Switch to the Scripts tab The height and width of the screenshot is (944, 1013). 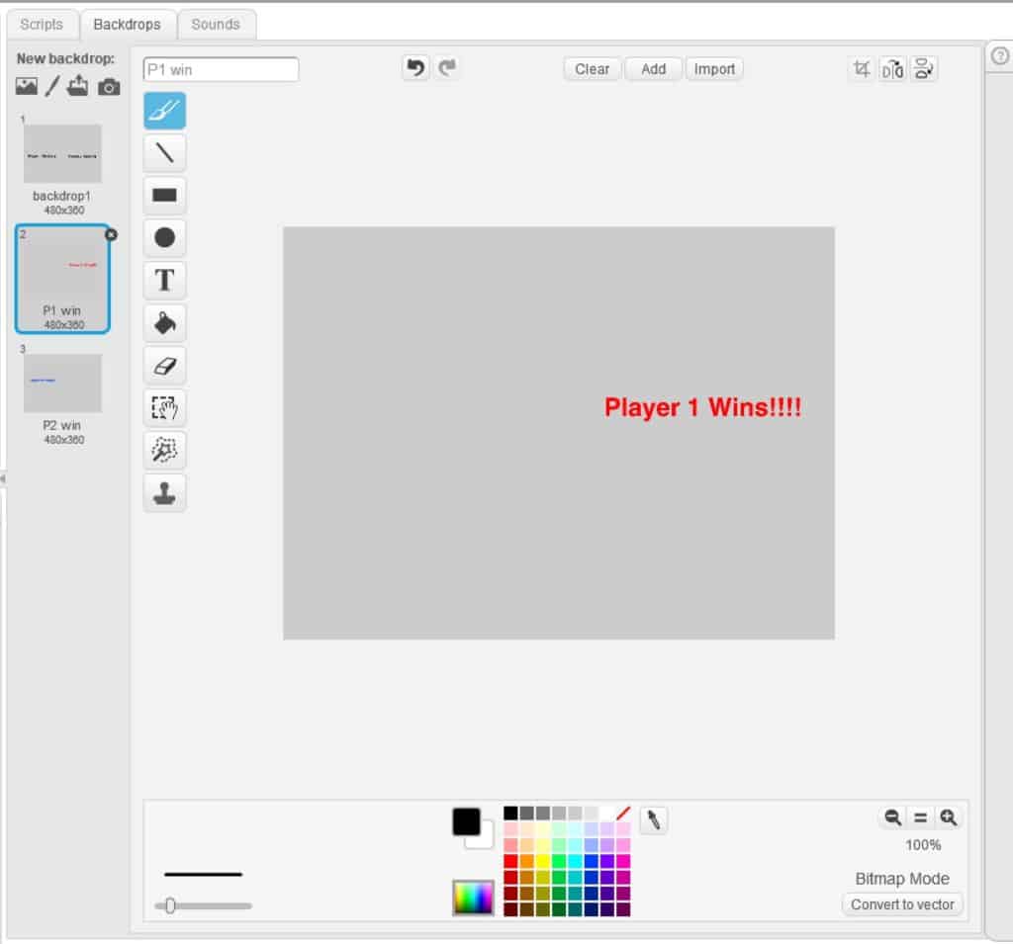click(42, 25)
